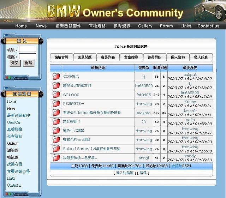
Task: Open the topic 我想要貼紙...怎麼拿
Action: tap(80, 158)
